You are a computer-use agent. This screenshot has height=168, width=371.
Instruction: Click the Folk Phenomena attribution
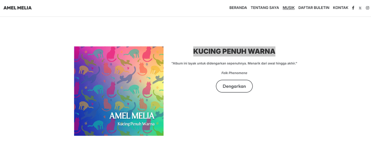[234, 73]
